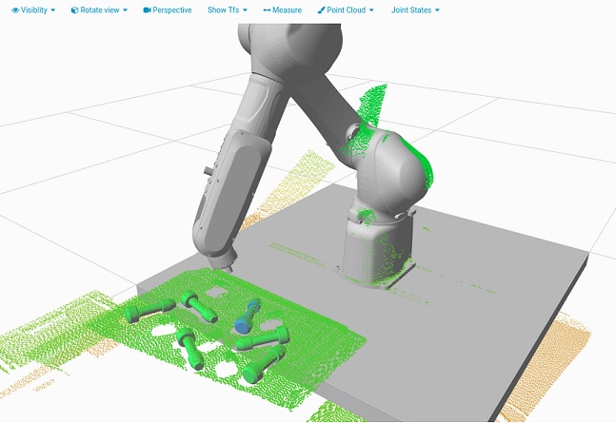Viewport: 616px width, 423px height.
Task: Expand the Rotate view dropdown caret
Action: click(x=126, y=10)
